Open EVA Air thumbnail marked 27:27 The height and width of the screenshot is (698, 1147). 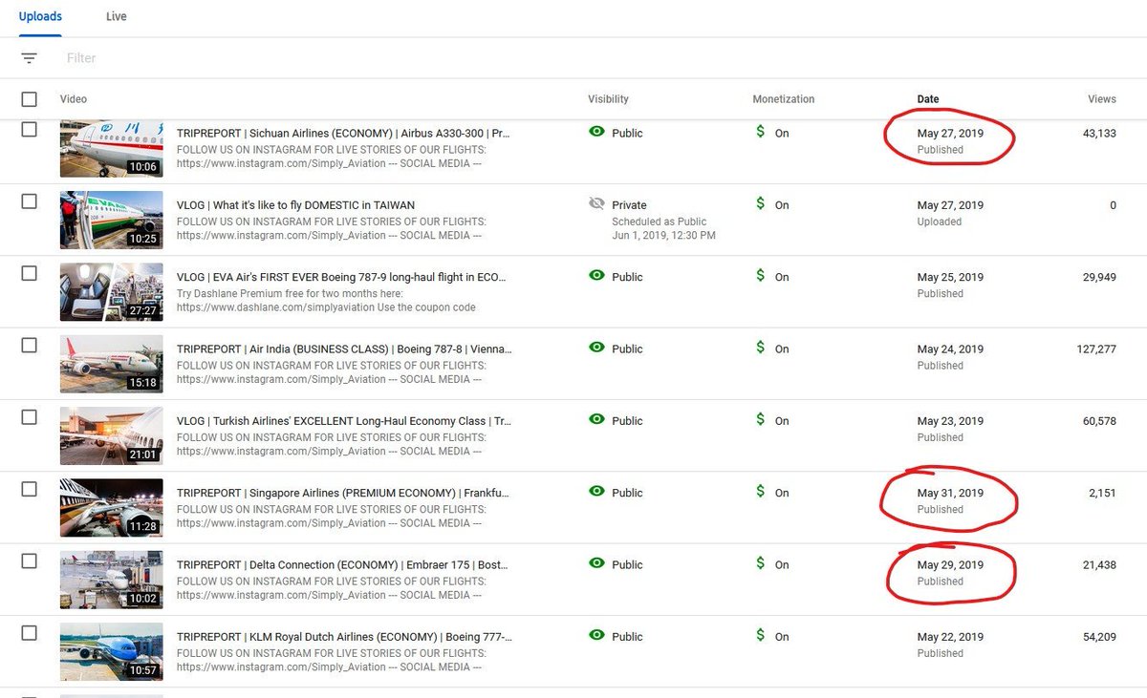click(111, 291)
